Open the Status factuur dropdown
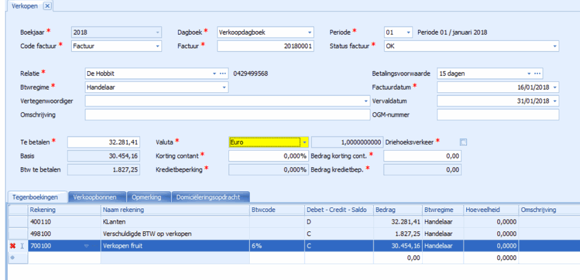 (555, 46)
